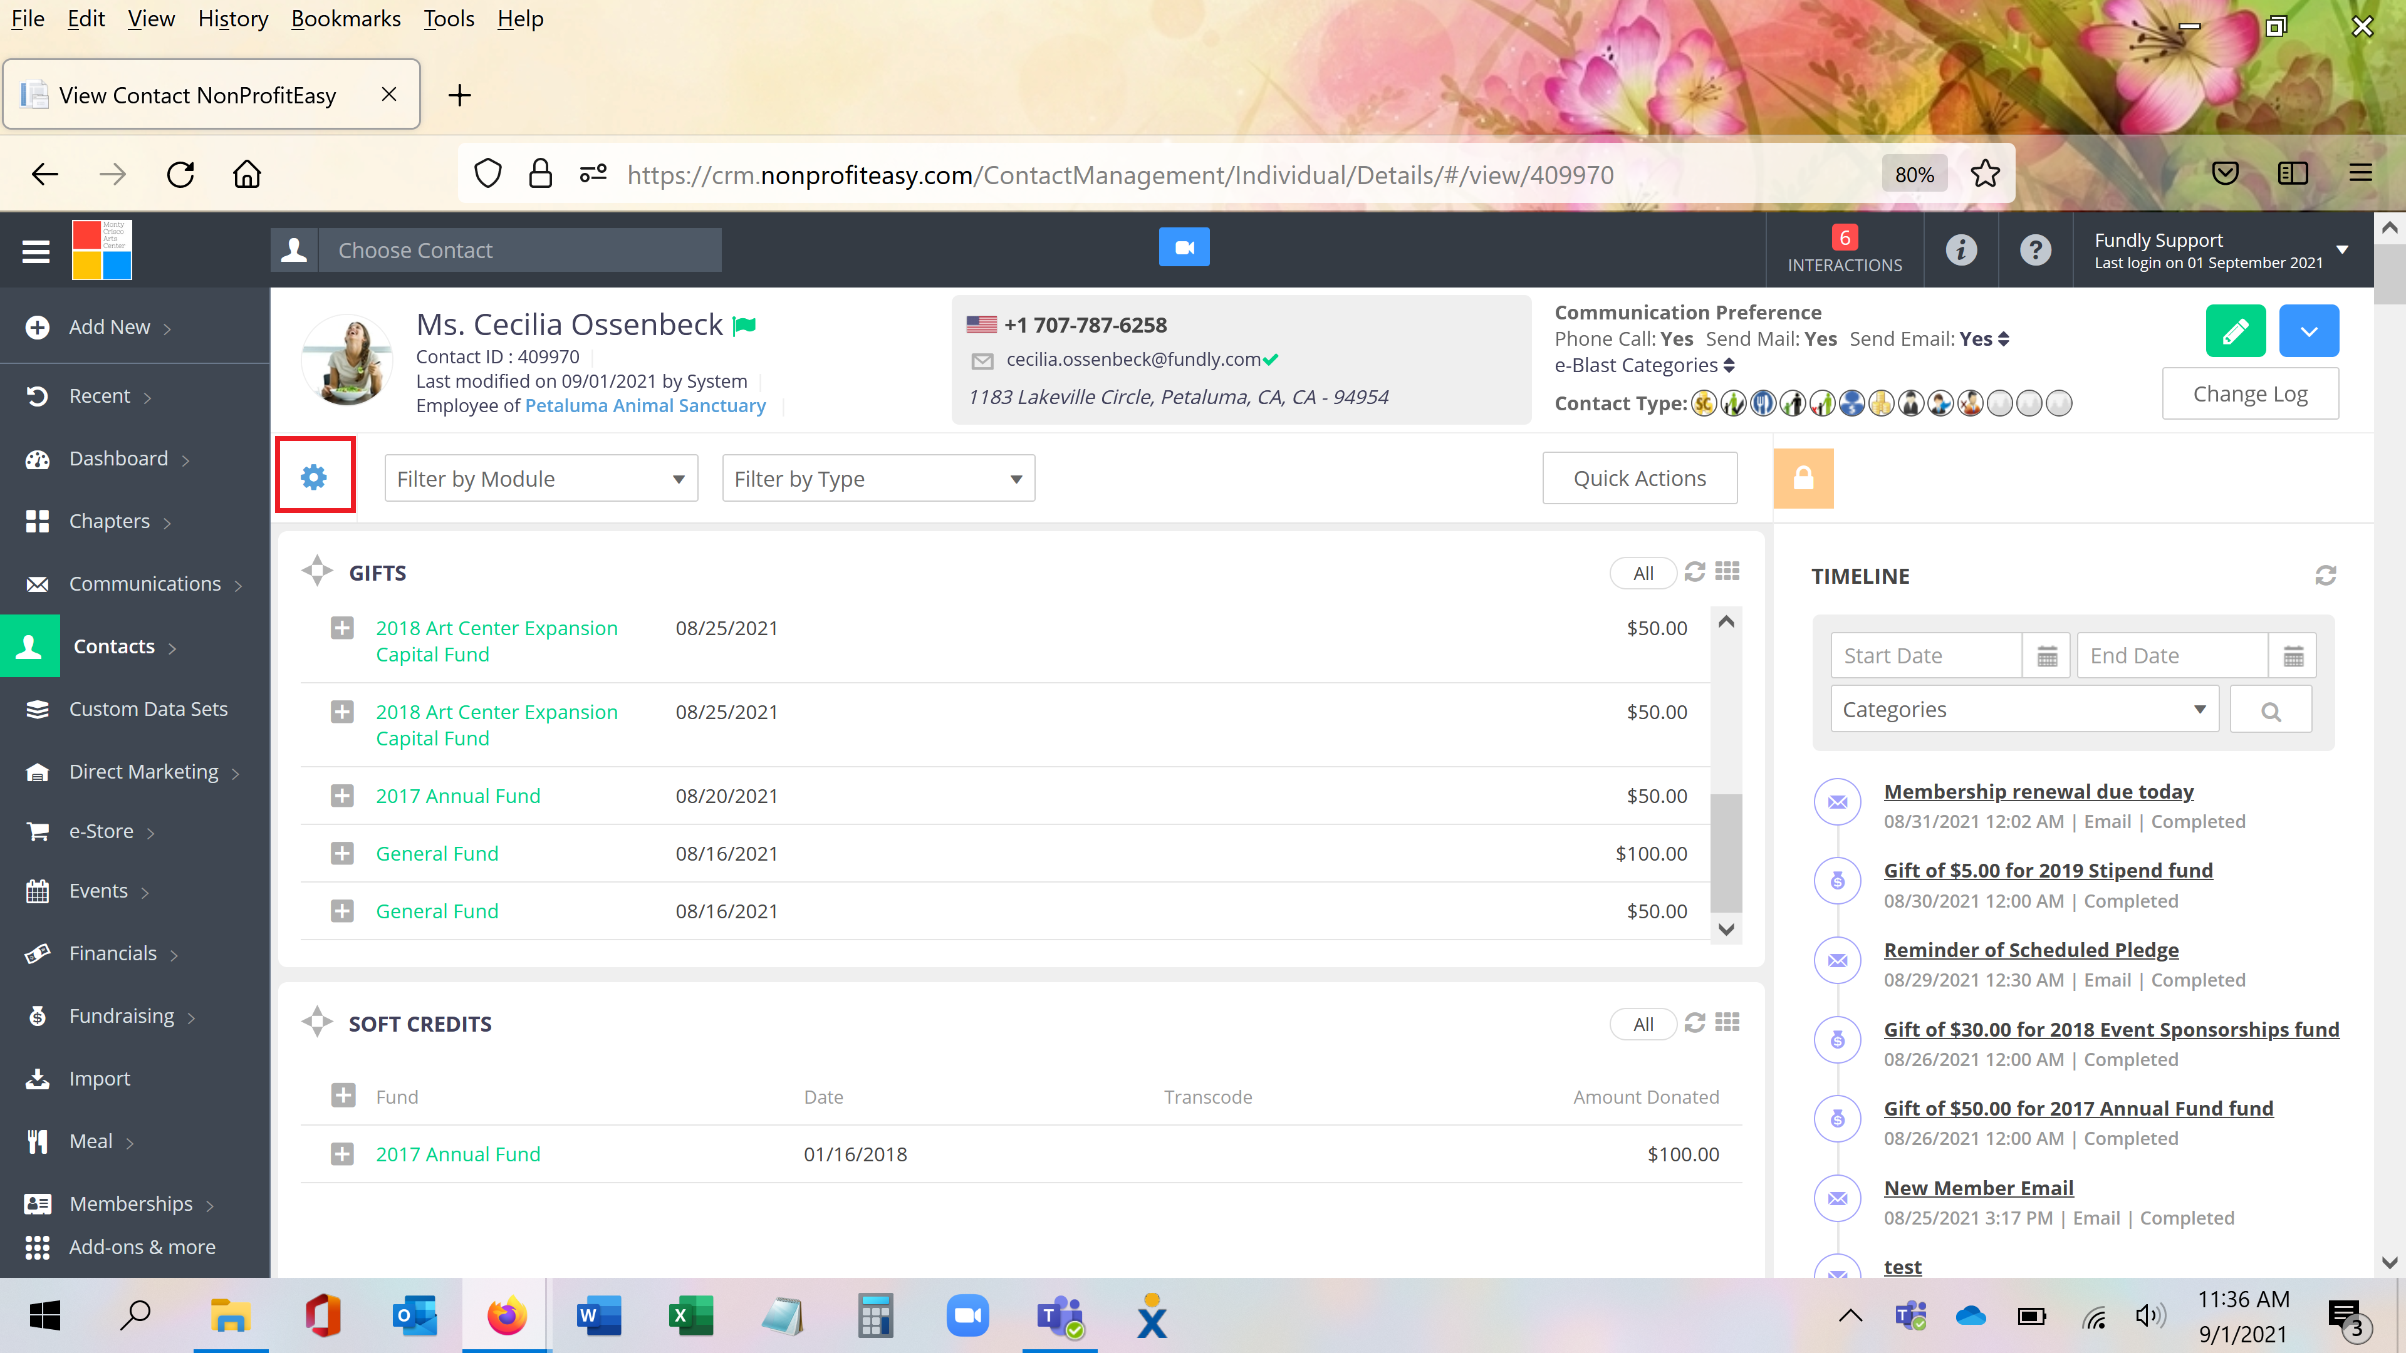
Task: Click the orange lock icon
Action: coord(1803,478)
